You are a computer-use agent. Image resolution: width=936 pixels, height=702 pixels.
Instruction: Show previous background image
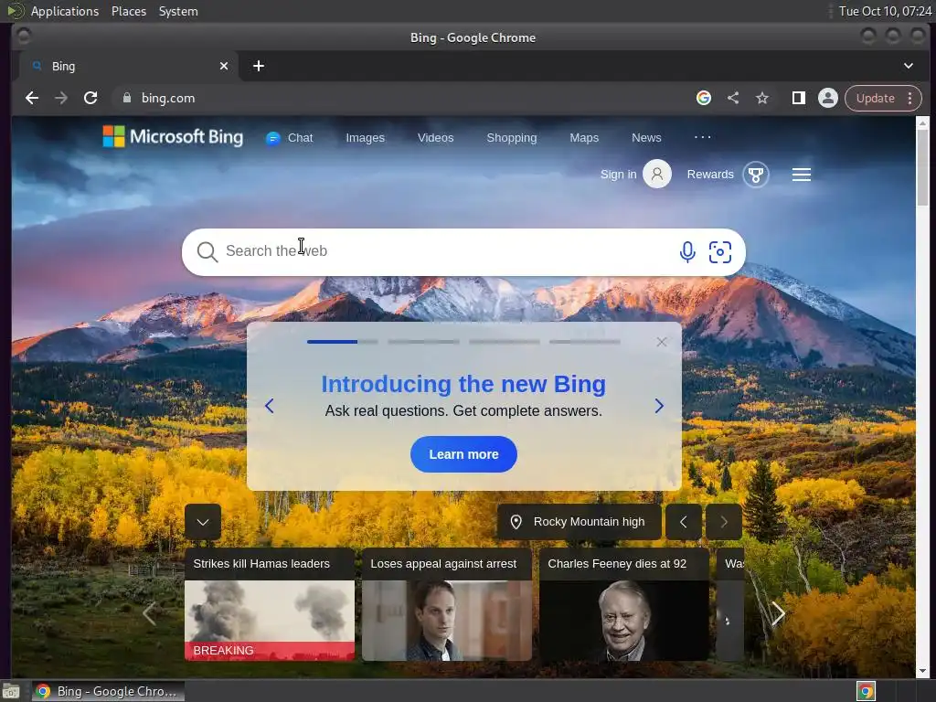point(684,522)
